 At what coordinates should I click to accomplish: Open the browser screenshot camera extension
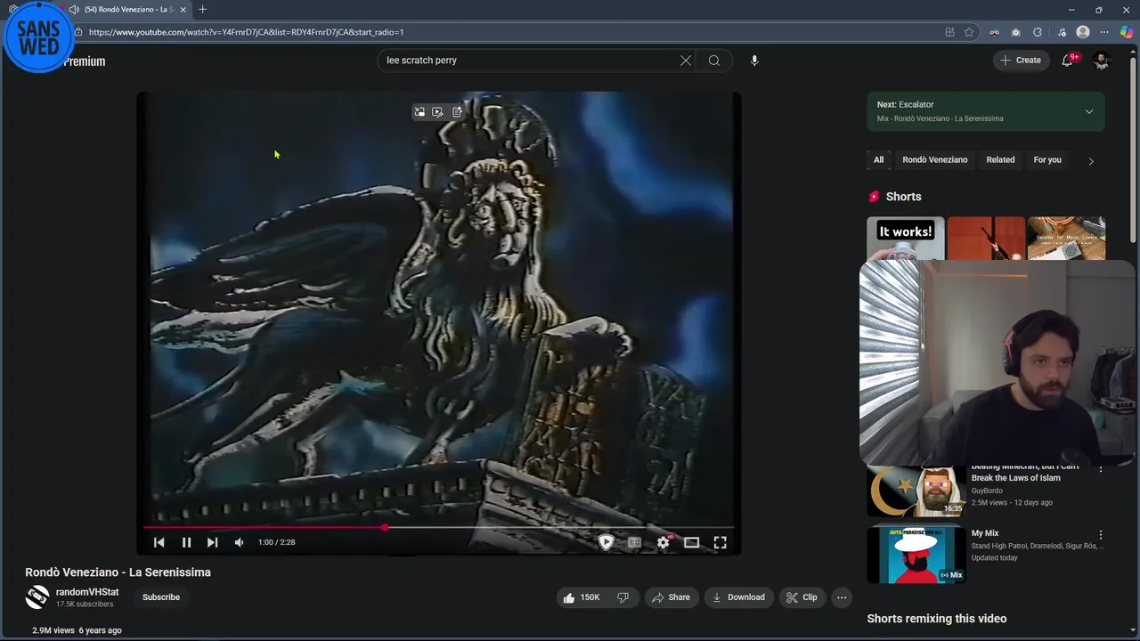pos(1016,32)
